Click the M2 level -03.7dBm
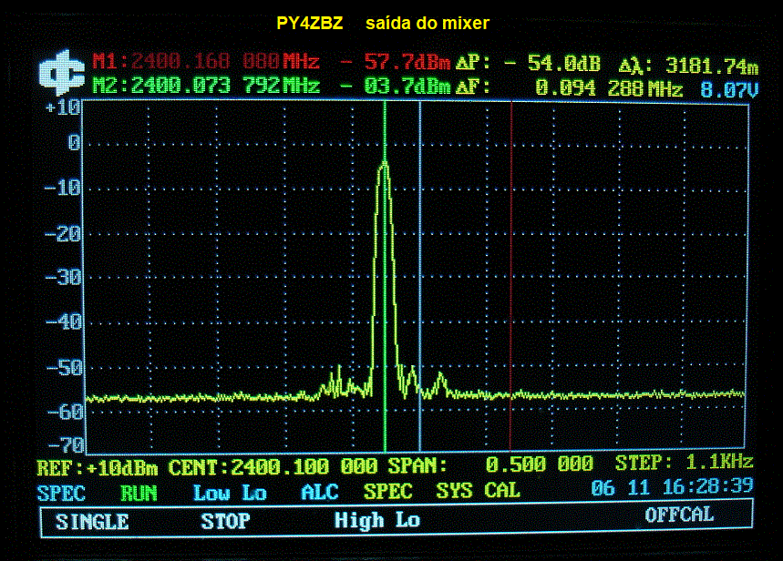 396,86
